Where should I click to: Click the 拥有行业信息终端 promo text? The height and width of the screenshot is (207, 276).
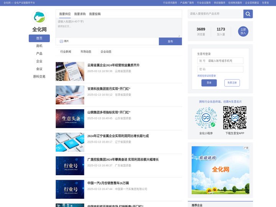point(220,102)
